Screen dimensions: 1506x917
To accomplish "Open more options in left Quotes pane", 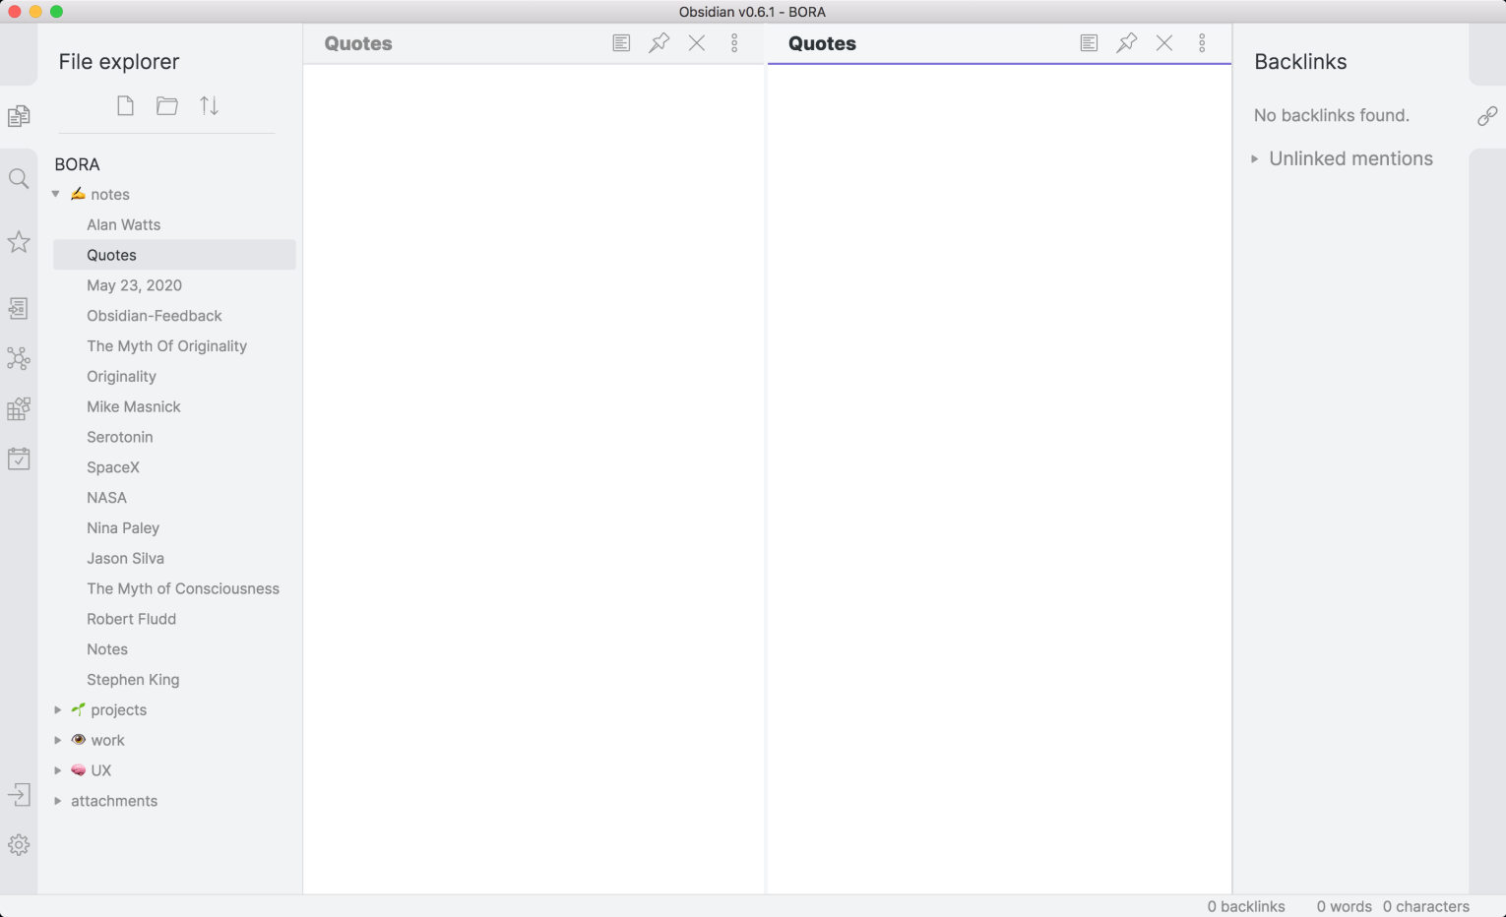I will coord(734,43).
